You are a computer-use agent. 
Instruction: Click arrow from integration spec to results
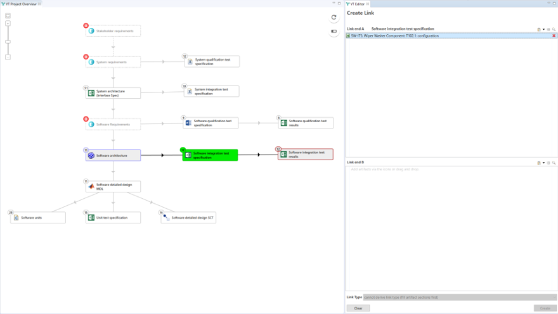tap(259, 155)
